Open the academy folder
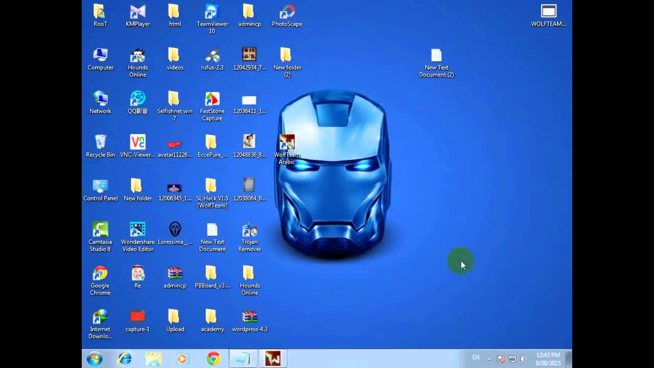 pos(212,320)
